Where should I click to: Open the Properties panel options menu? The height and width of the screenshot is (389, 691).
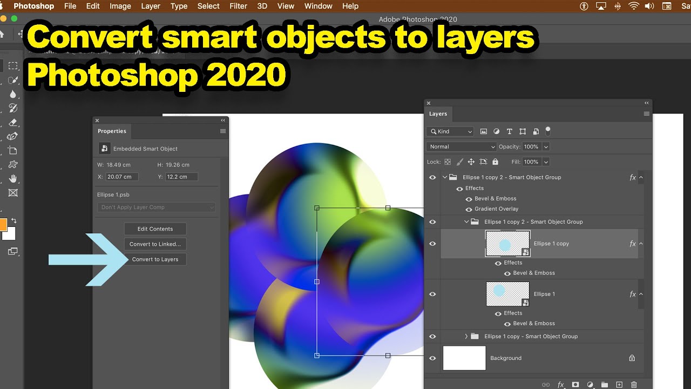pos(223,131)
